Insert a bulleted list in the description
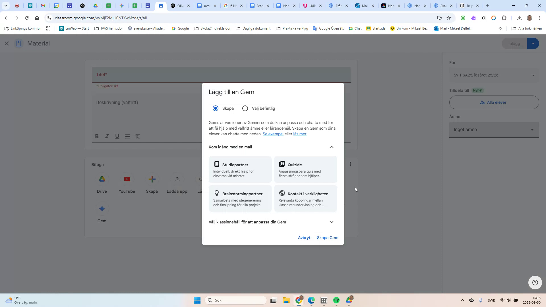Screen dimensions: 546x307 pyautogui.click(x=127, y=136)
